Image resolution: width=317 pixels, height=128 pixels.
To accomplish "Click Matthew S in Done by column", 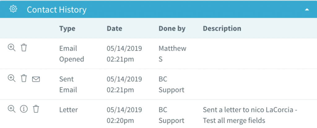I will [172, 54].
